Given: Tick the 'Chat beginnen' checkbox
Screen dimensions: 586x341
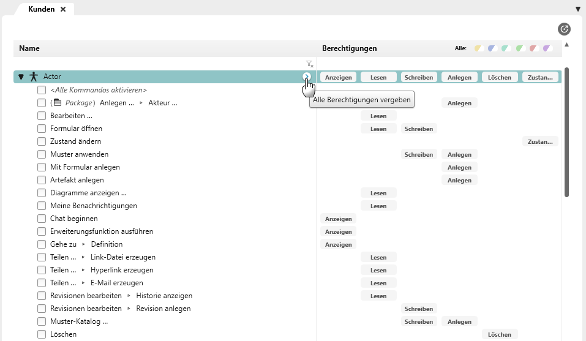Looking at the screenshot, I should tap(42, 219).
